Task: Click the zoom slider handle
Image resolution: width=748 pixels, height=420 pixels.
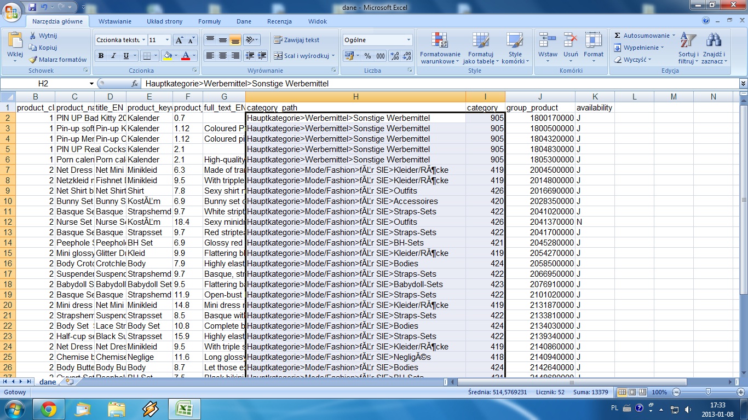Action: click(x=708, y=392)
